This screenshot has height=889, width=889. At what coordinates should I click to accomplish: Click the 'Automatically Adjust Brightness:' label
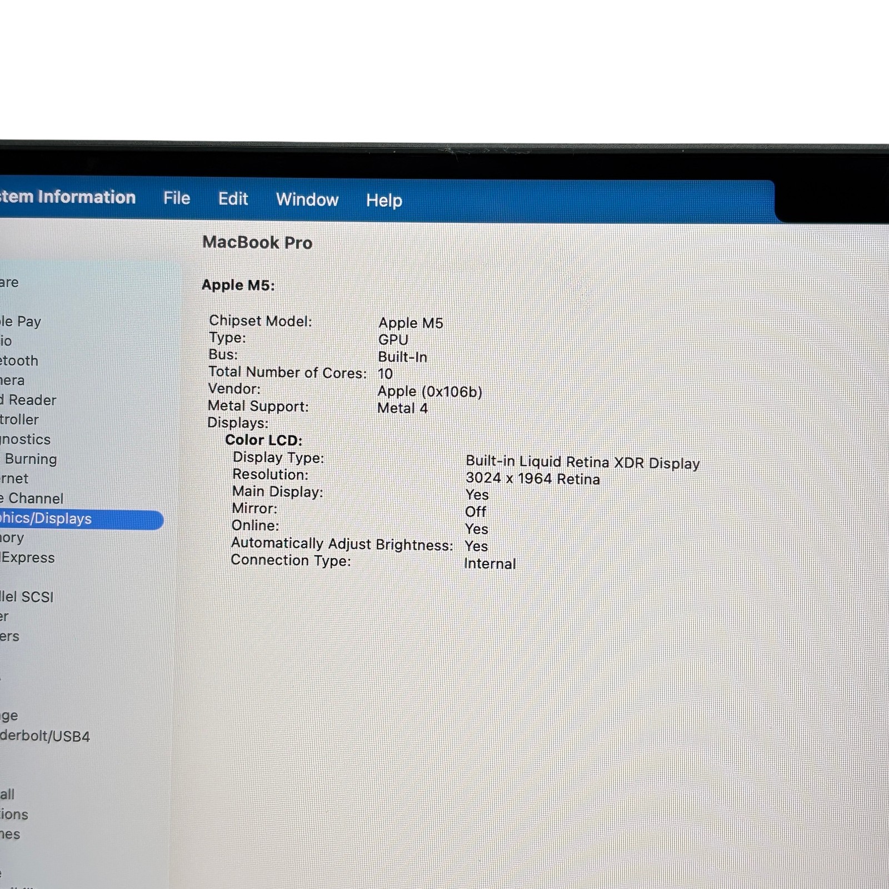(342, 544)
